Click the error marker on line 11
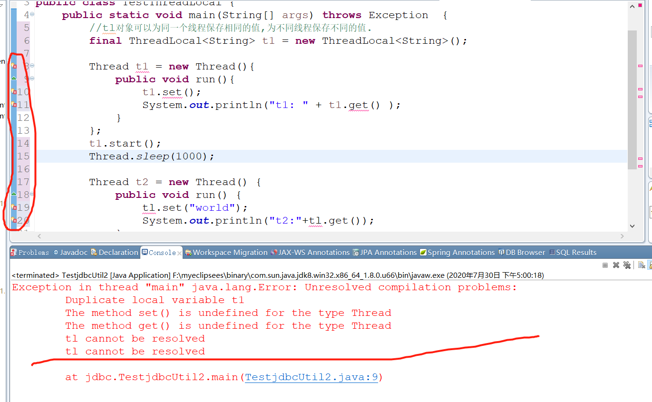This screenshot has width=652, height=402. click(x=14, y=105)
